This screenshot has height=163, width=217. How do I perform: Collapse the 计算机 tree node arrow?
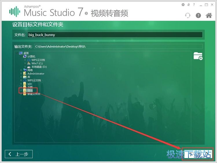(21, 57)
